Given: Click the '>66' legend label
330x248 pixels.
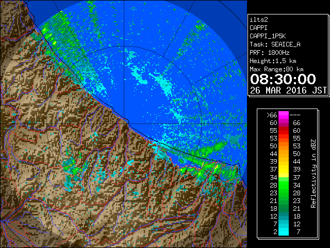Looking at the screenshot, I should (272, 115).
